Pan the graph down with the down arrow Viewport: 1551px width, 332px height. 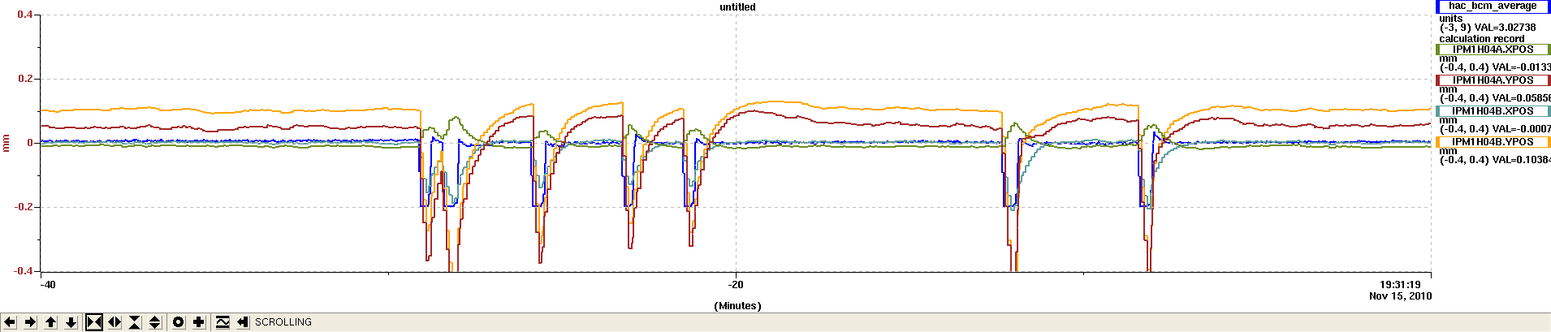(71, 322)
